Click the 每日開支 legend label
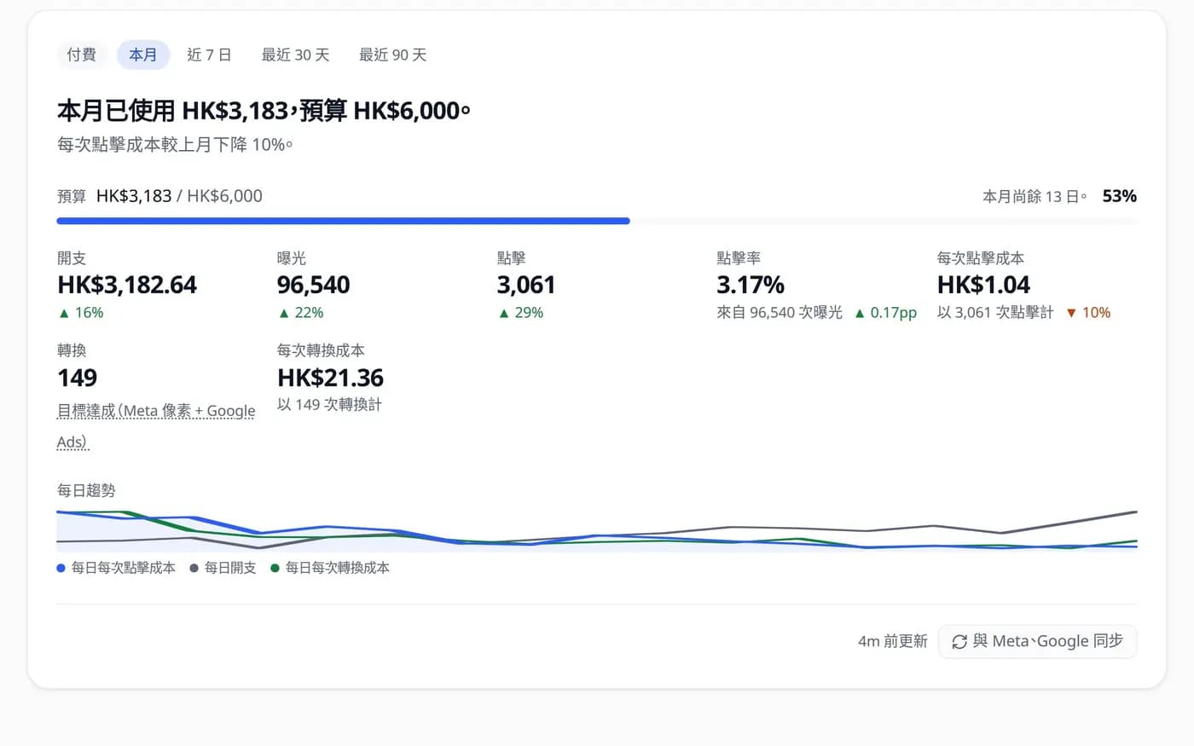1194x746 pixels. point(230,568)
